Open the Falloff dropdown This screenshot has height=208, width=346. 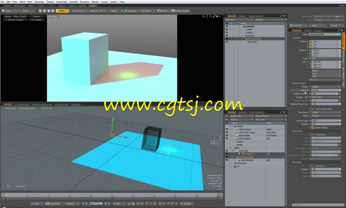click(116, 11)
